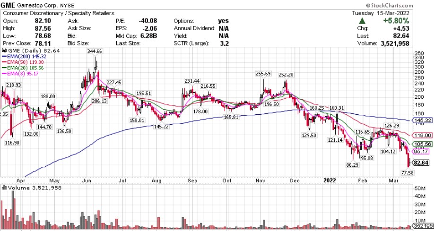434x231 pixels.
Task: Click the 344.66 peak price label
Action: (95, 51)
